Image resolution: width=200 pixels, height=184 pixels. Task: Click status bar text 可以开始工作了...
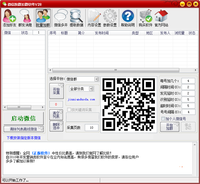pos(15,180)
